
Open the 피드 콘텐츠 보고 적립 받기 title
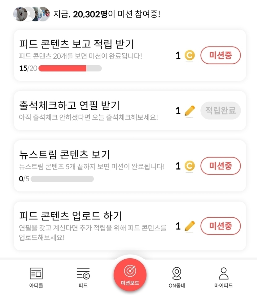point(76,44)
